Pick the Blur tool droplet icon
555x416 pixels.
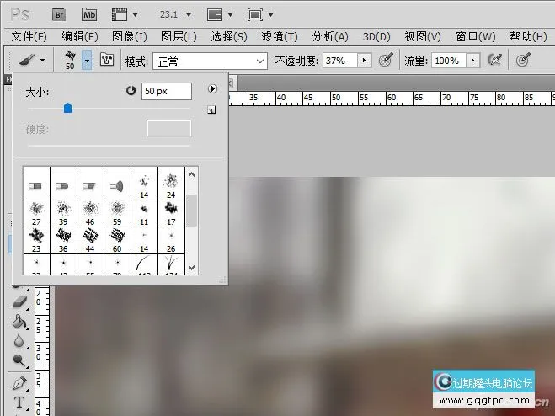pyautogui.click(x=19, y=341)
